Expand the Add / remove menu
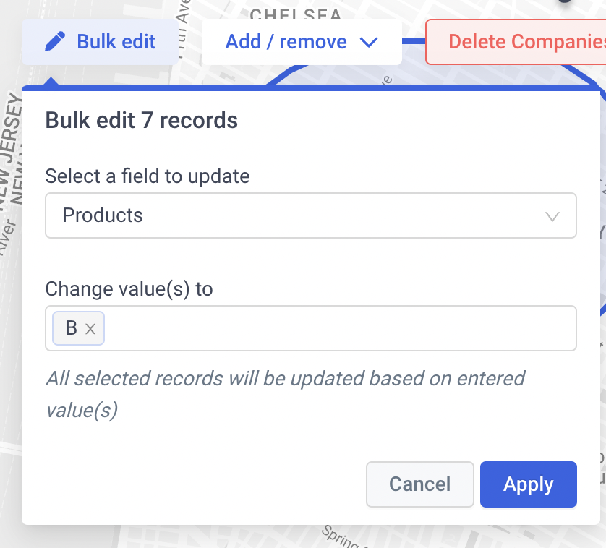The image size is (606, 548). [302, 42]
